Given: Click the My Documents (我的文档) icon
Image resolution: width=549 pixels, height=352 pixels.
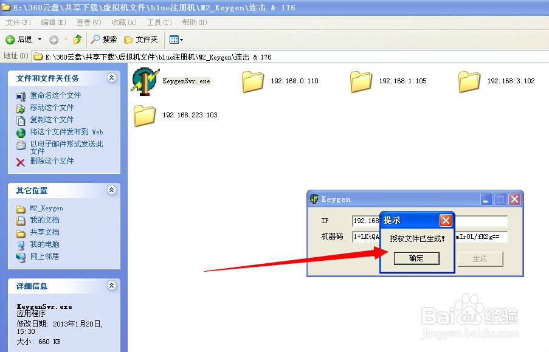Looking at the screenshot, I should pyautogui.click(x=21, y=221).
